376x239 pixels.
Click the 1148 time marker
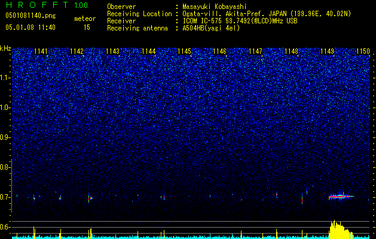click(x=291, y=51)
